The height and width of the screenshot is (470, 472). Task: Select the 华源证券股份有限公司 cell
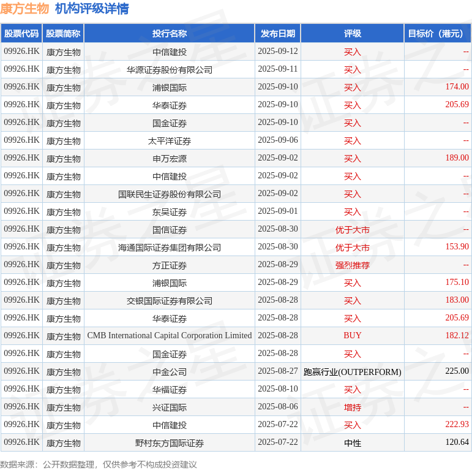tap(170, 70)
